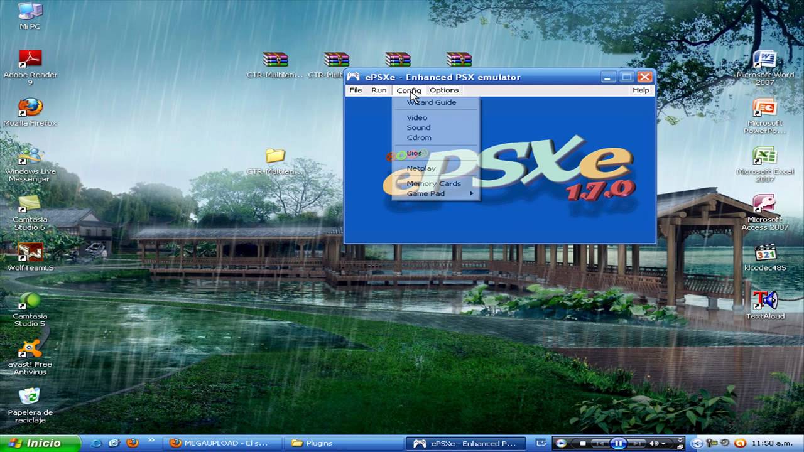Select the Microsoft Excel 2007 icon
804x452 pixels.
click(x=765, y=164)
